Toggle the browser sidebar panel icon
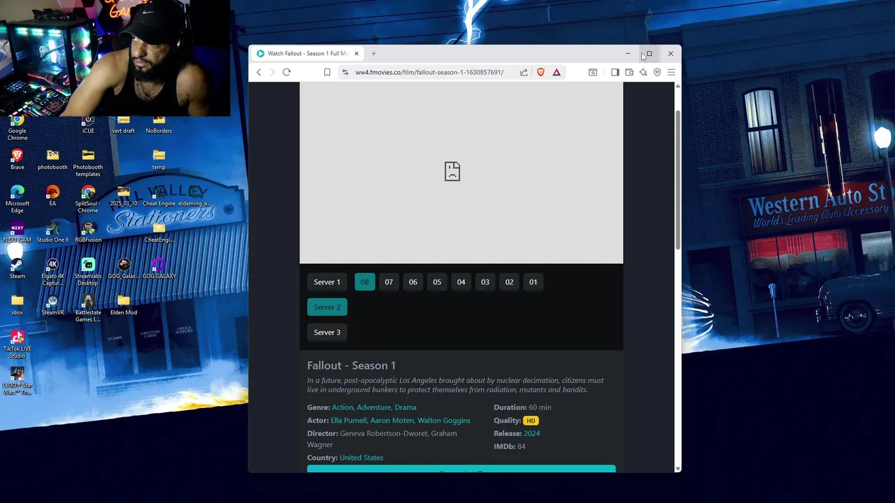The height and width of the screenshot is (503, 895). tap(615, 72)
